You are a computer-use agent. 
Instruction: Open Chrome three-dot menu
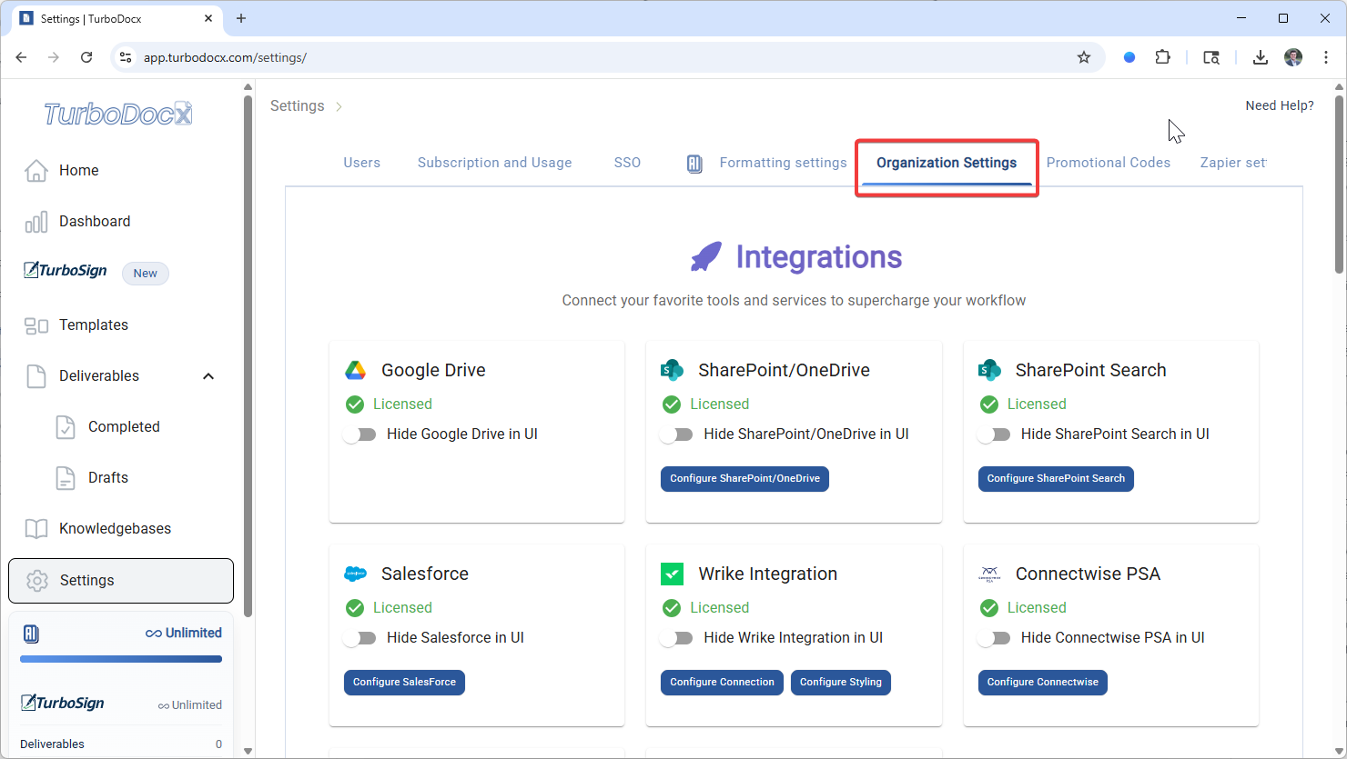tap(1326, 57)
